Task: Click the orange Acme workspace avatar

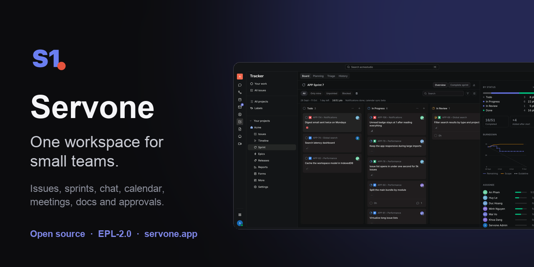Action: [240, 76]
